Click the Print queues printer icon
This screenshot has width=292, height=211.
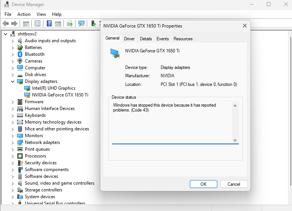pos(20,149)
